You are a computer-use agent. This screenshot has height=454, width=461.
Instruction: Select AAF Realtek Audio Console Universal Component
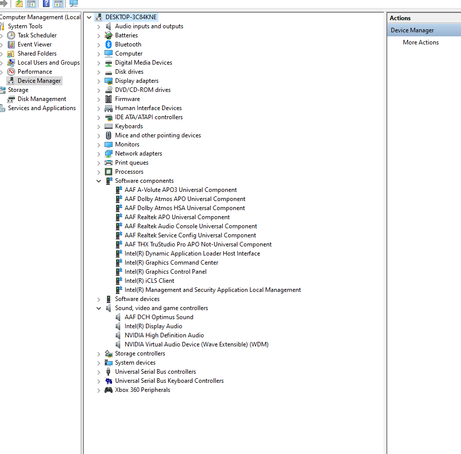(x=191, y=226)
